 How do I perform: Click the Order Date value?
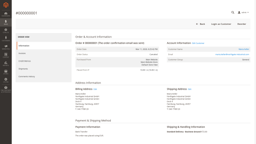point(146,49)
